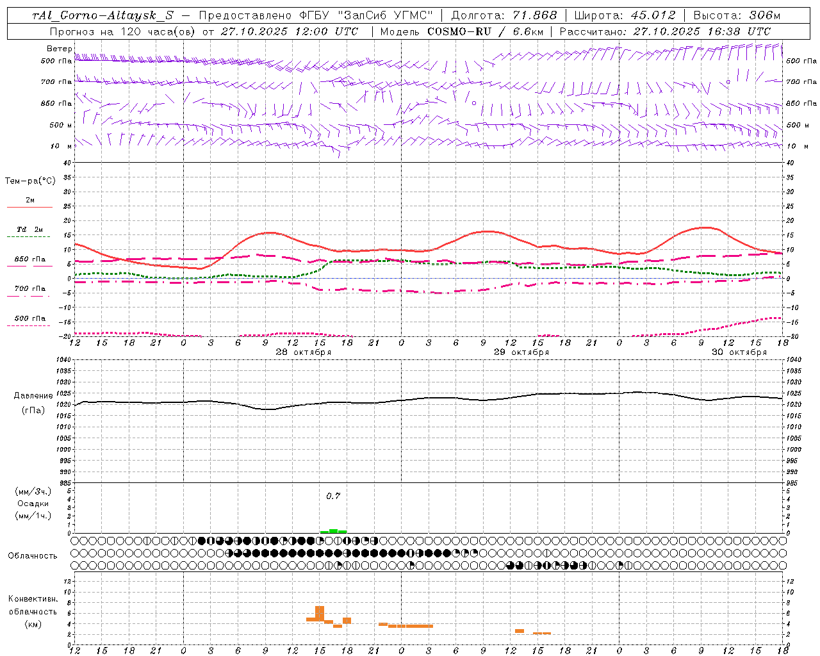
Task: Click the Давление pressure panel label
Action: 33,396
